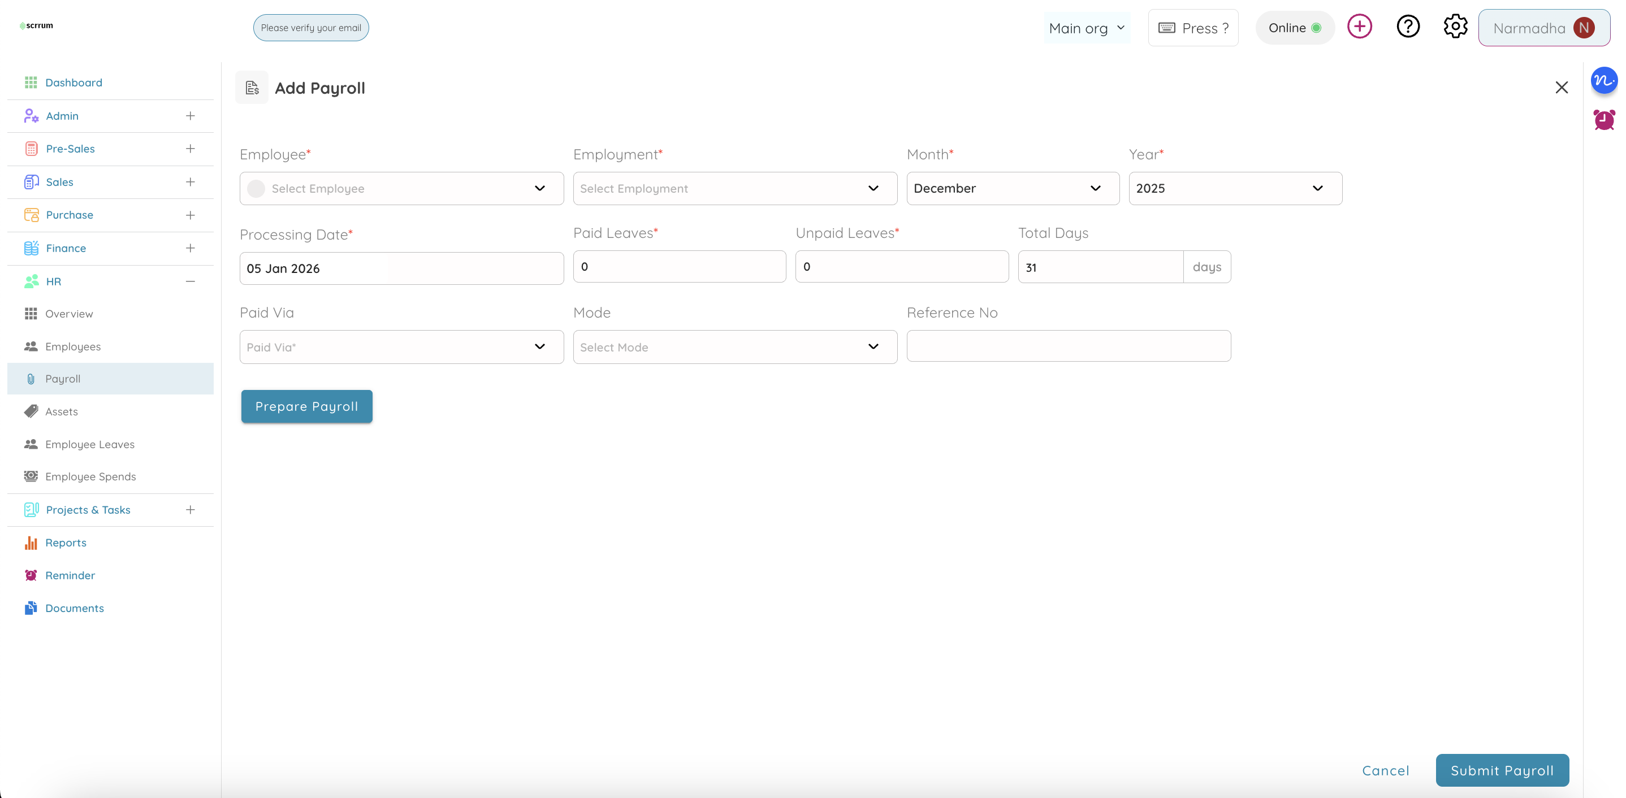Open the Documents file icon

[31, 608]
